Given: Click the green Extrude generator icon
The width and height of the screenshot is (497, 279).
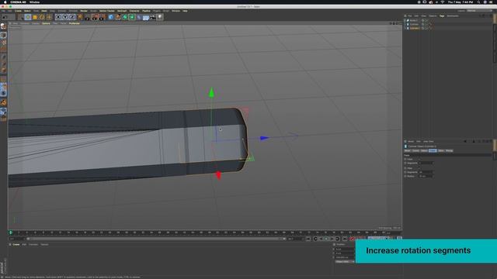Looking at the screenshot, I should pyautogui.click(x=132, y=17).
